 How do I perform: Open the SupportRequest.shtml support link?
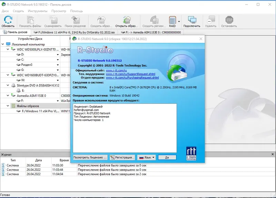pyautogui.click(x=130, y=74)
